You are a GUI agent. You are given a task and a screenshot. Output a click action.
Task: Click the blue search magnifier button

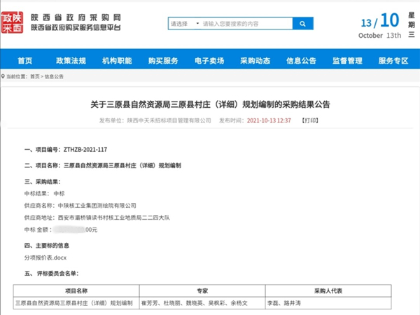click(x=303, y=24)
